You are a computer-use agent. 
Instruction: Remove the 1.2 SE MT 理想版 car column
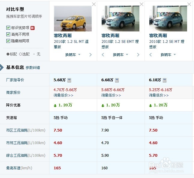tap(189, 4)
